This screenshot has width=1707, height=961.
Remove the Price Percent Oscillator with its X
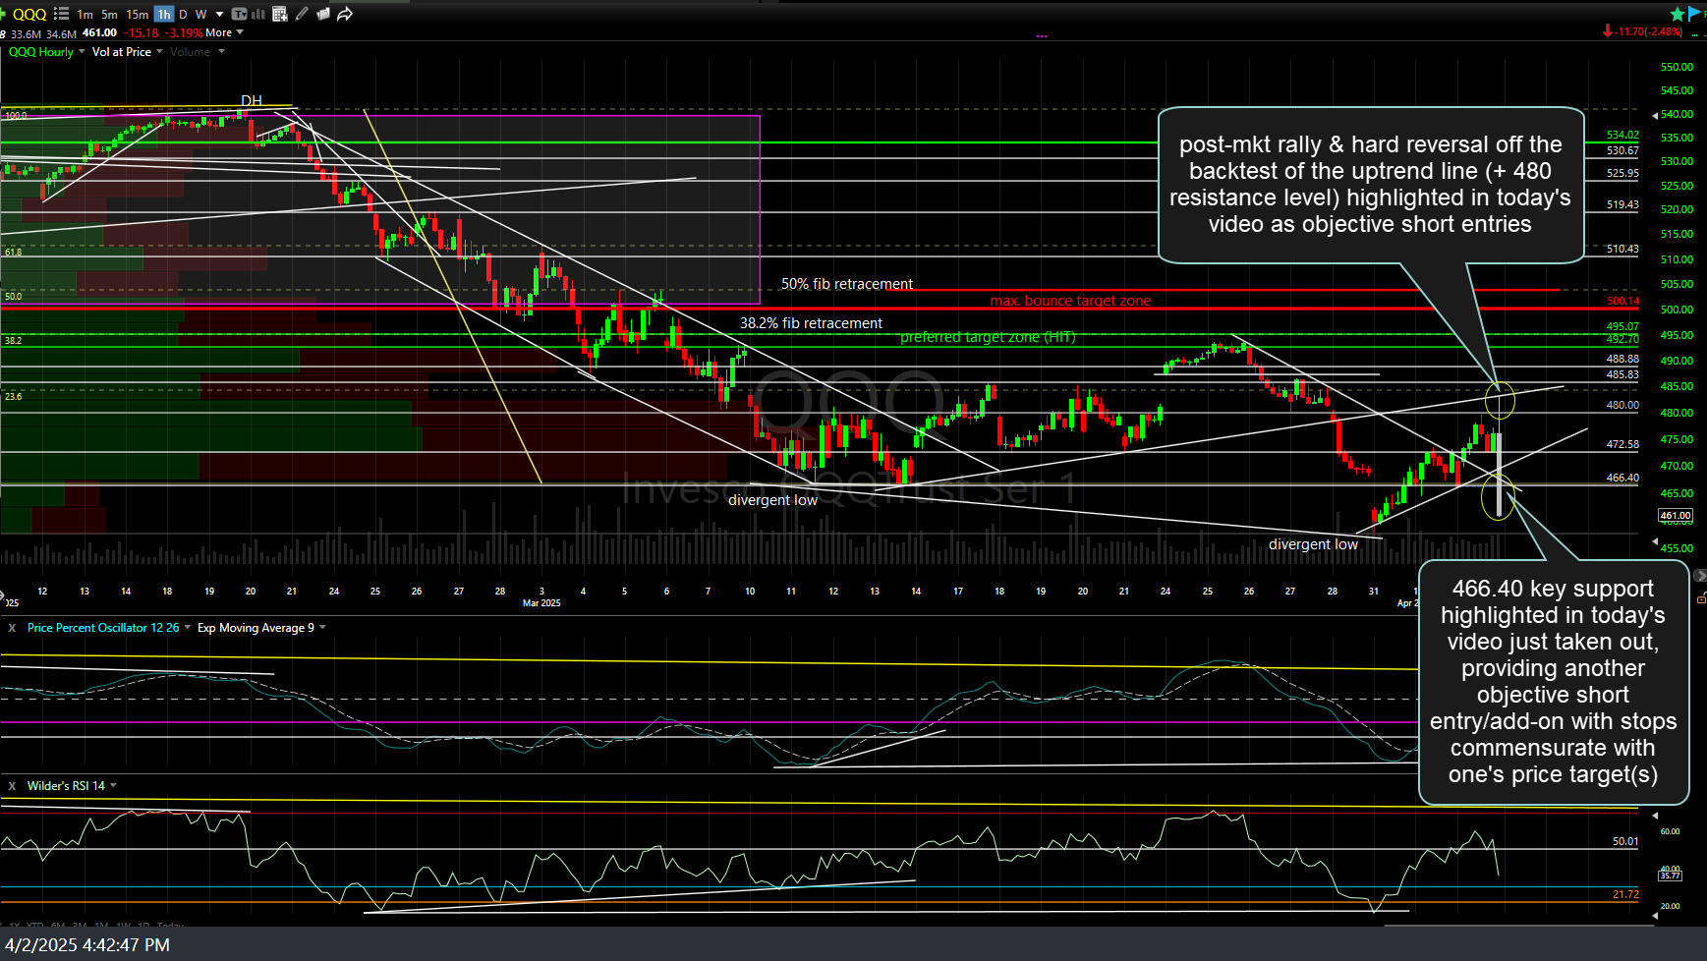pos(11,627)
